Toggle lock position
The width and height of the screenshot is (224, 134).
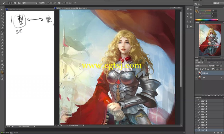(206, 69)
